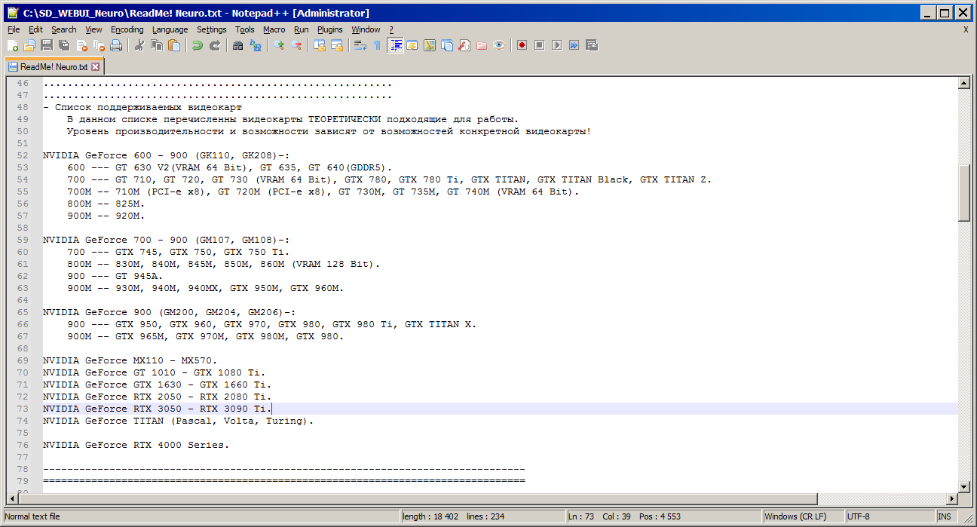
Task: Open the Run menu
Action: point(302,29)
